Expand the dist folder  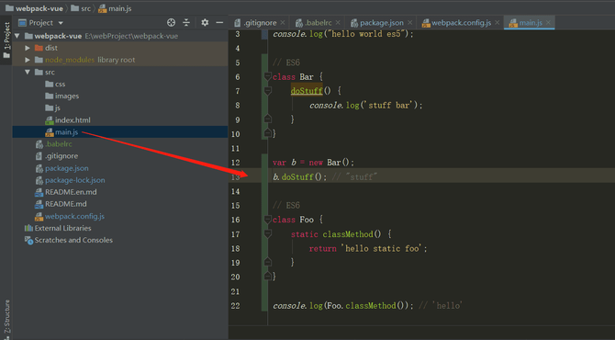28,48
